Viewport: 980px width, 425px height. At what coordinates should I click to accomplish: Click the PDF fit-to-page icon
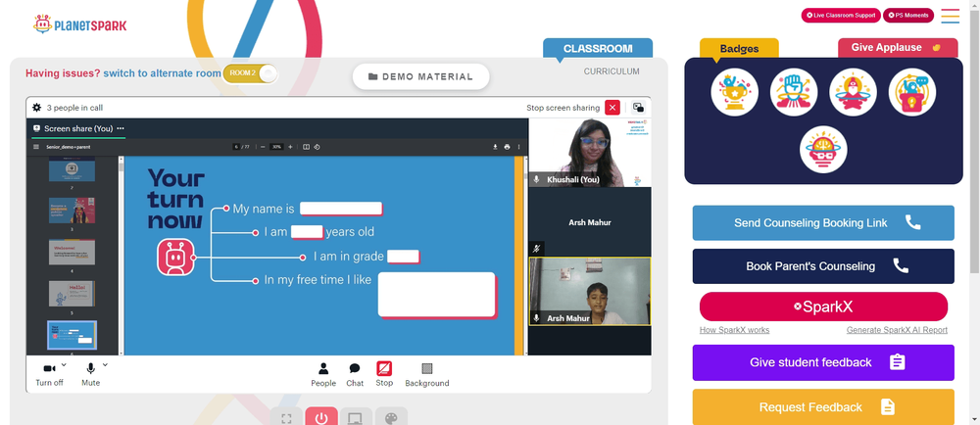click(306, 147)
